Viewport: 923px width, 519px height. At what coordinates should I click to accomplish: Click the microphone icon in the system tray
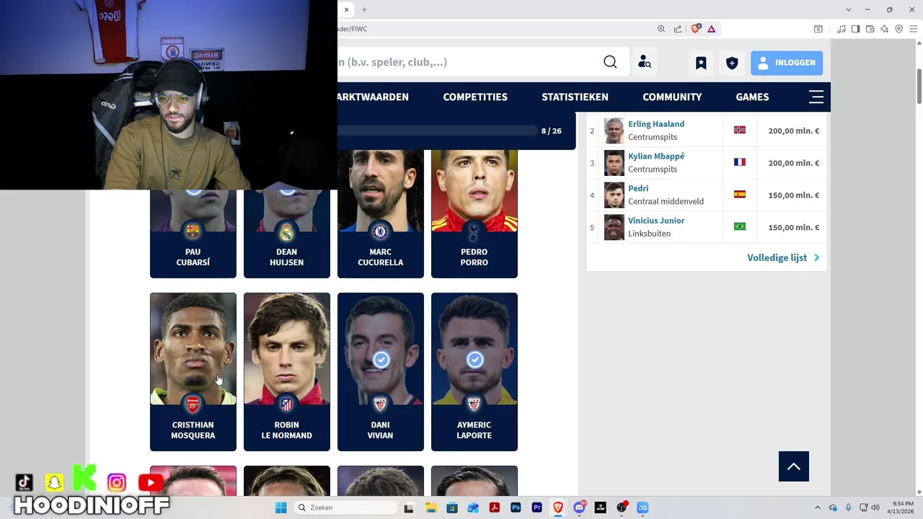849,507
